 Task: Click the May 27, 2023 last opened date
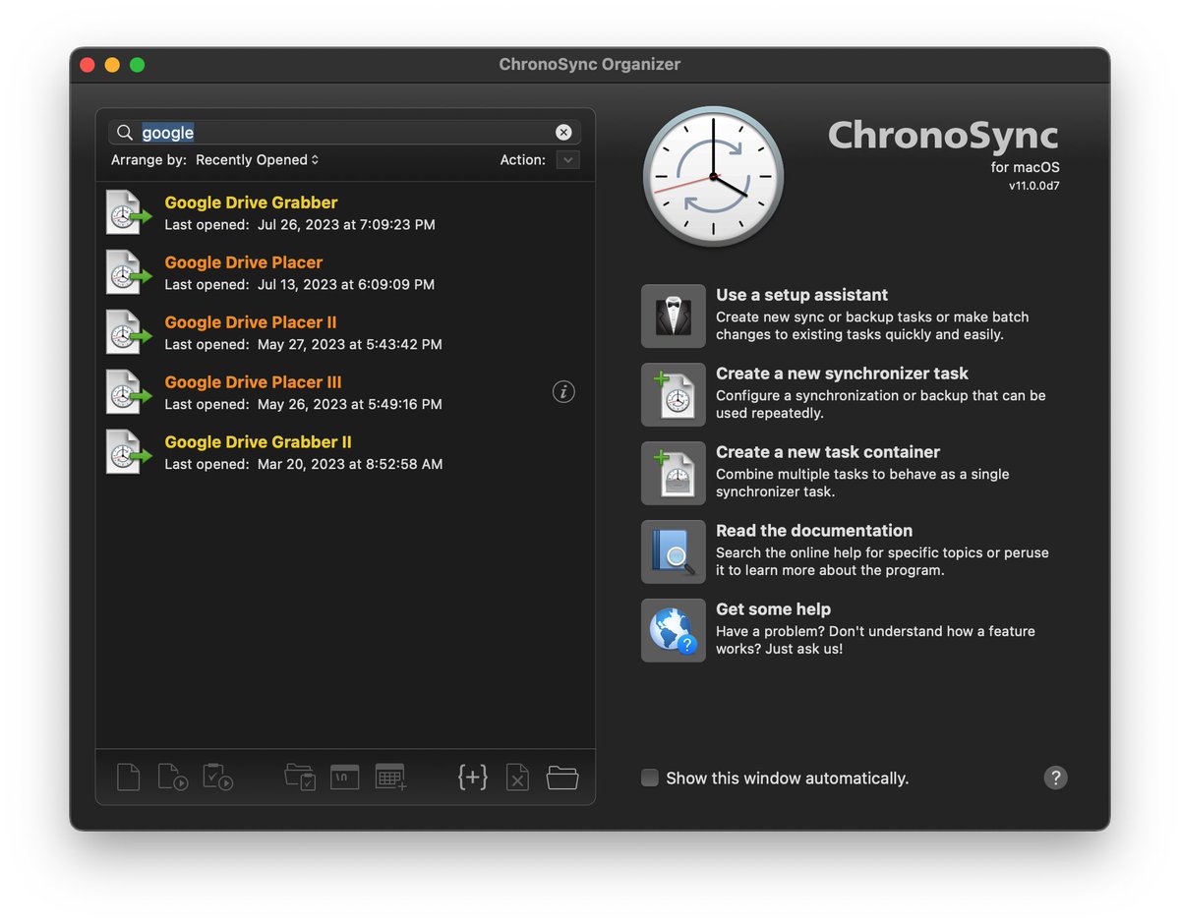[x=349, y=345]
